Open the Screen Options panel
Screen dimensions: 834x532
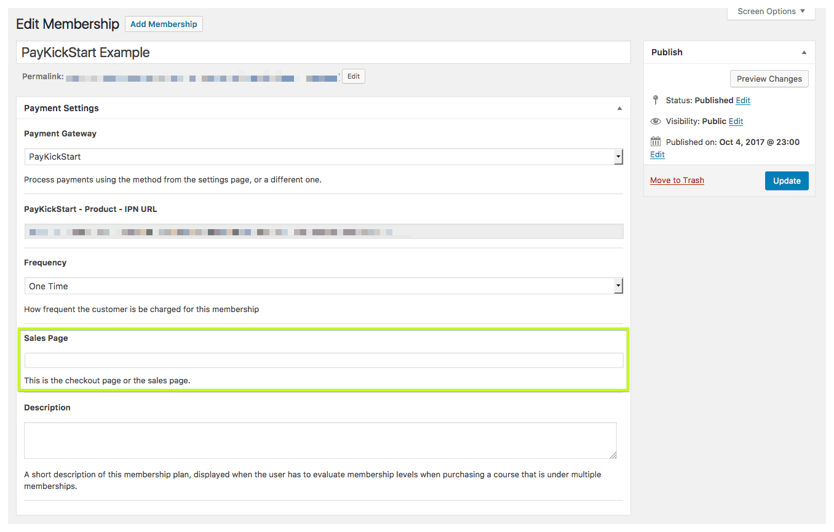coord(771,11)
